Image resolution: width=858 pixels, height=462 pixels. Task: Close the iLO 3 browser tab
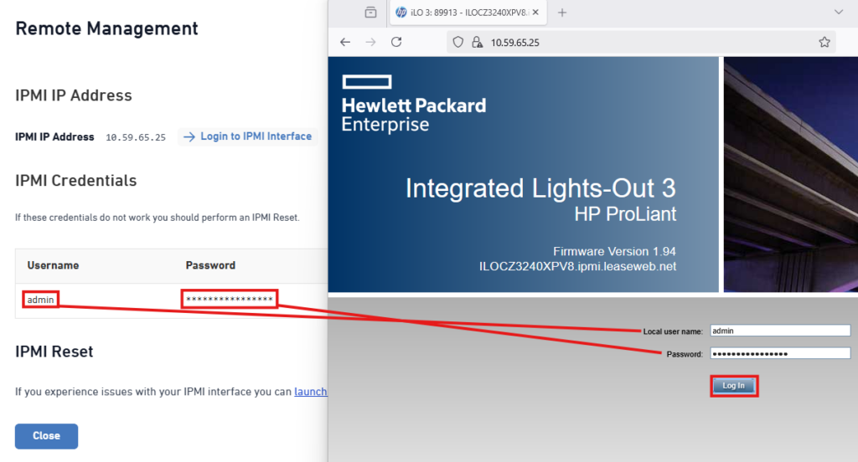coord(535,12)
